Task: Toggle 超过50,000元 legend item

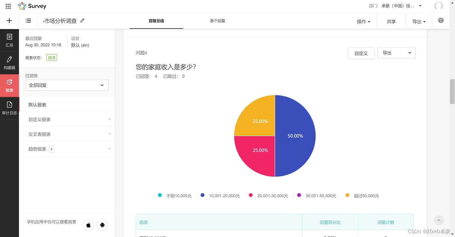Action: click(x=362, y=196)
